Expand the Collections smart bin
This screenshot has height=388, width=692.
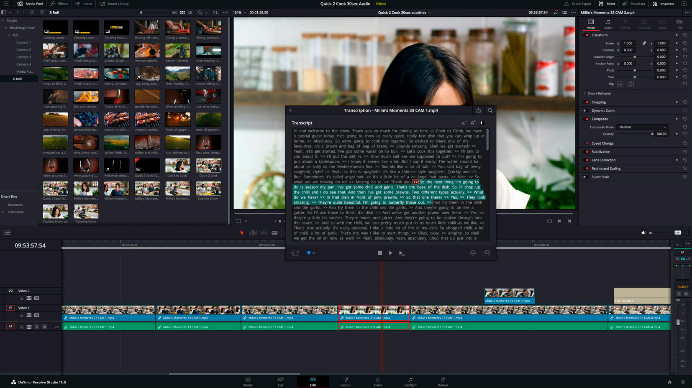pyautogui.click(x=3, y=212)
